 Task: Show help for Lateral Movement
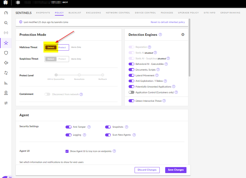pos(157,75)
